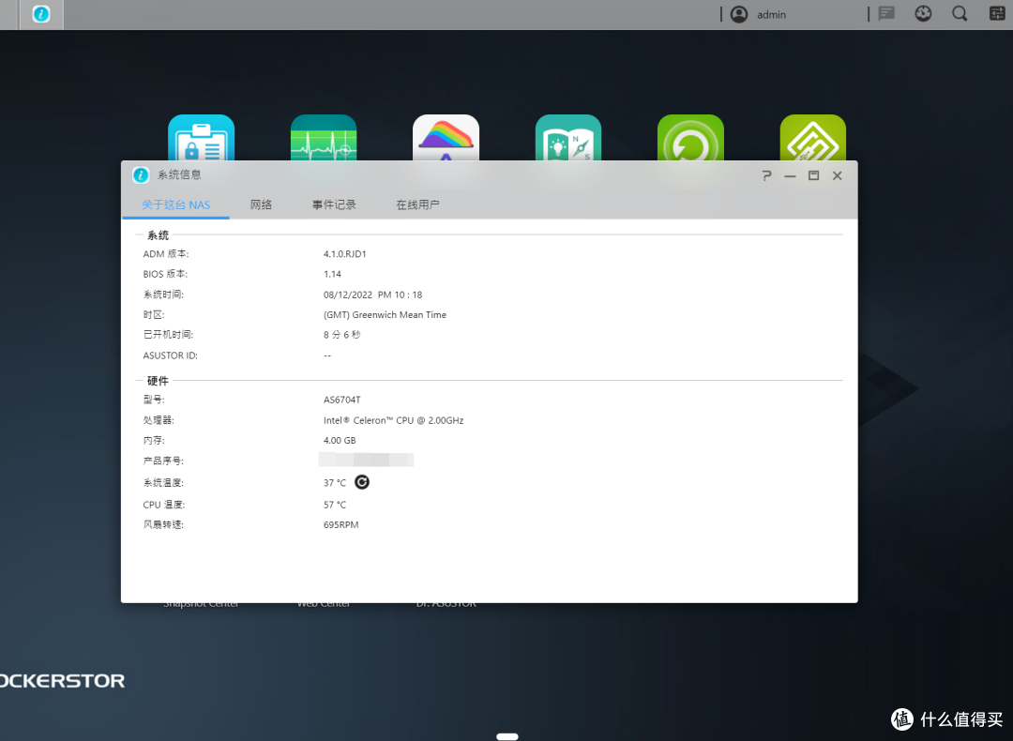Open the 在线用户 tab
Screen dimensions: 1013x741
tap(417, 204)
